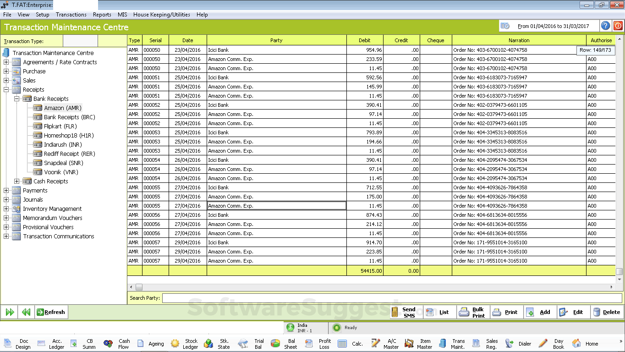Open Bulk Print
Screen dimensions: 625x352
pyautogui.click(x=472, y=312)
